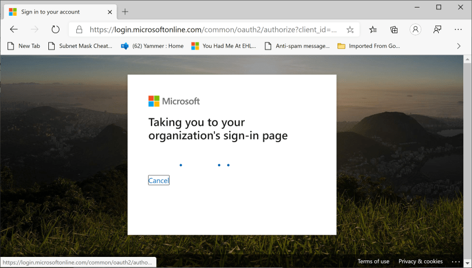The height and width of the screenshot is (268, 472).
Task: Click the browser Back arrow
Action: [14, 29]
